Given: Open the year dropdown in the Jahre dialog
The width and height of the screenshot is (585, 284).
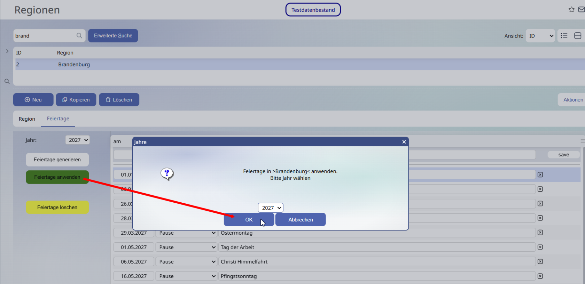Looking at the screenshot, I should [271, 208].
